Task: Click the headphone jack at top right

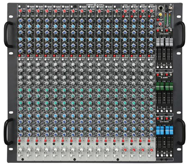Action: (x=160, y=7)
